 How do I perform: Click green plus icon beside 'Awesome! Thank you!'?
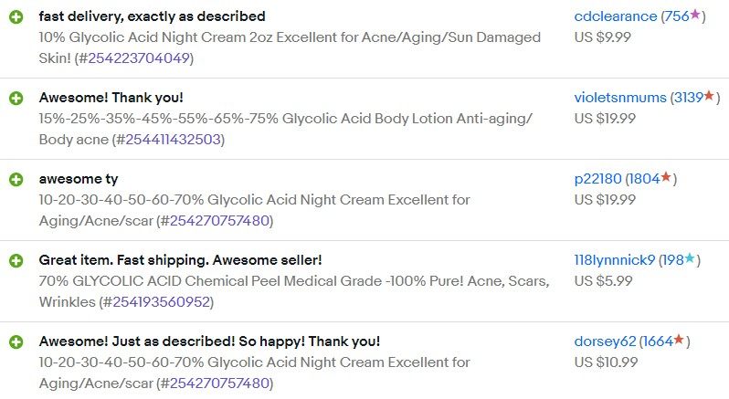click(x=16, y=98)
